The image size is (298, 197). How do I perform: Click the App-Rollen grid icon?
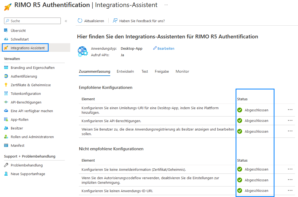6,119
